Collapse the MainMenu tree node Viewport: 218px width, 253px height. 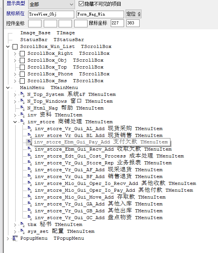(x=8, y=88)
